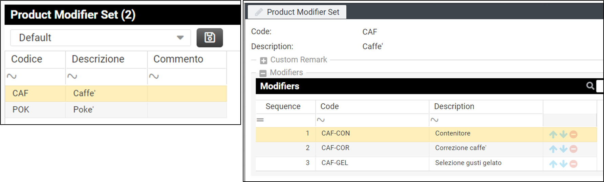The width and height of the screenshot is (604, 182).
Task: Select the POK Poke' row
Action: (x=84, y=110)
